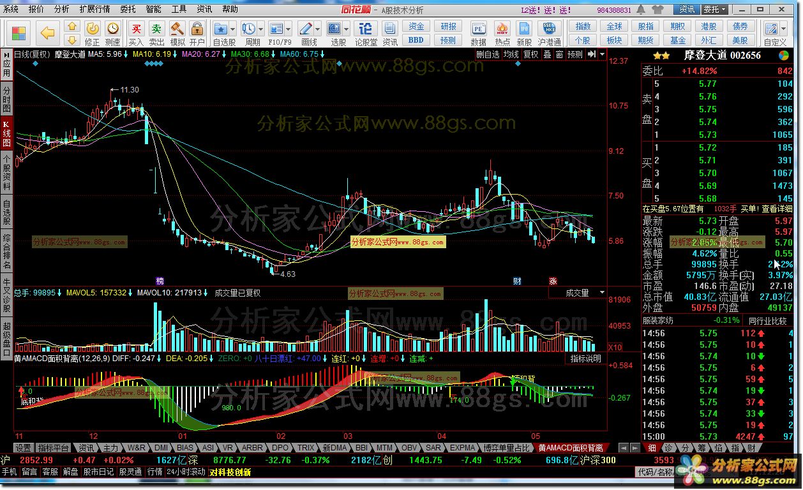Open 指标说明 indicator description
The image size is (803, 490).
pyautogui.click(x=586, y=359)
